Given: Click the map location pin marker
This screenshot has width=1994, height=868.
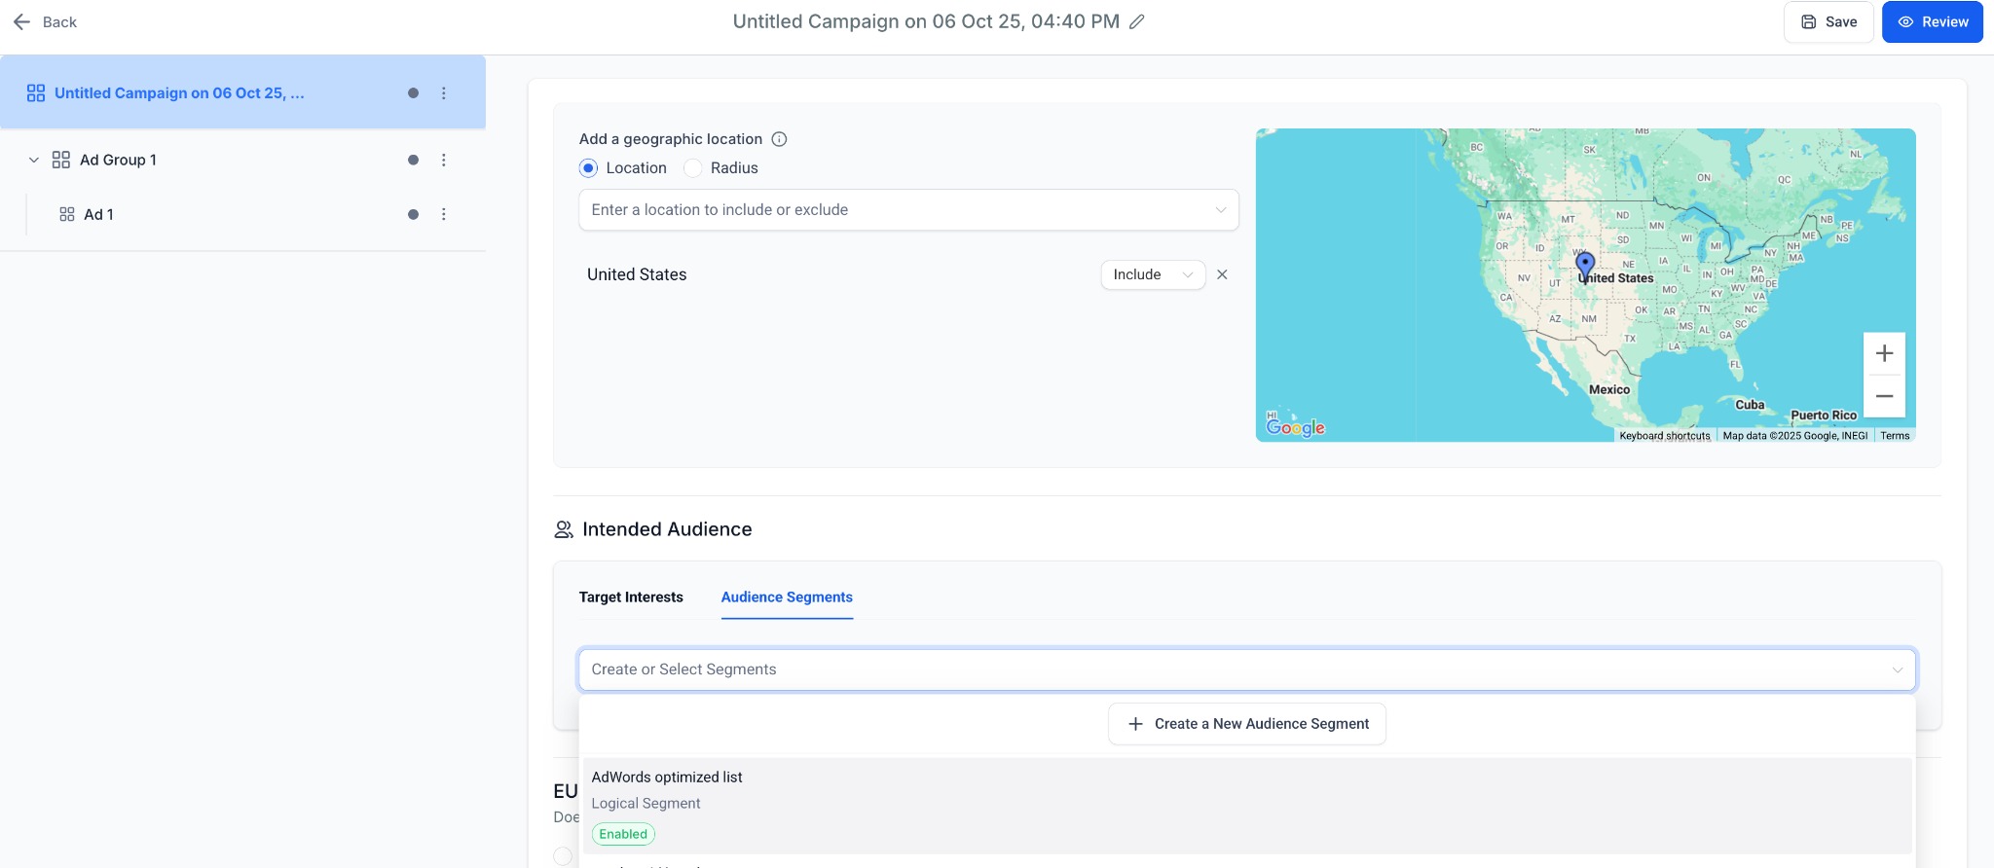Looking at the screenshot, I should (x=1585, y=267).
